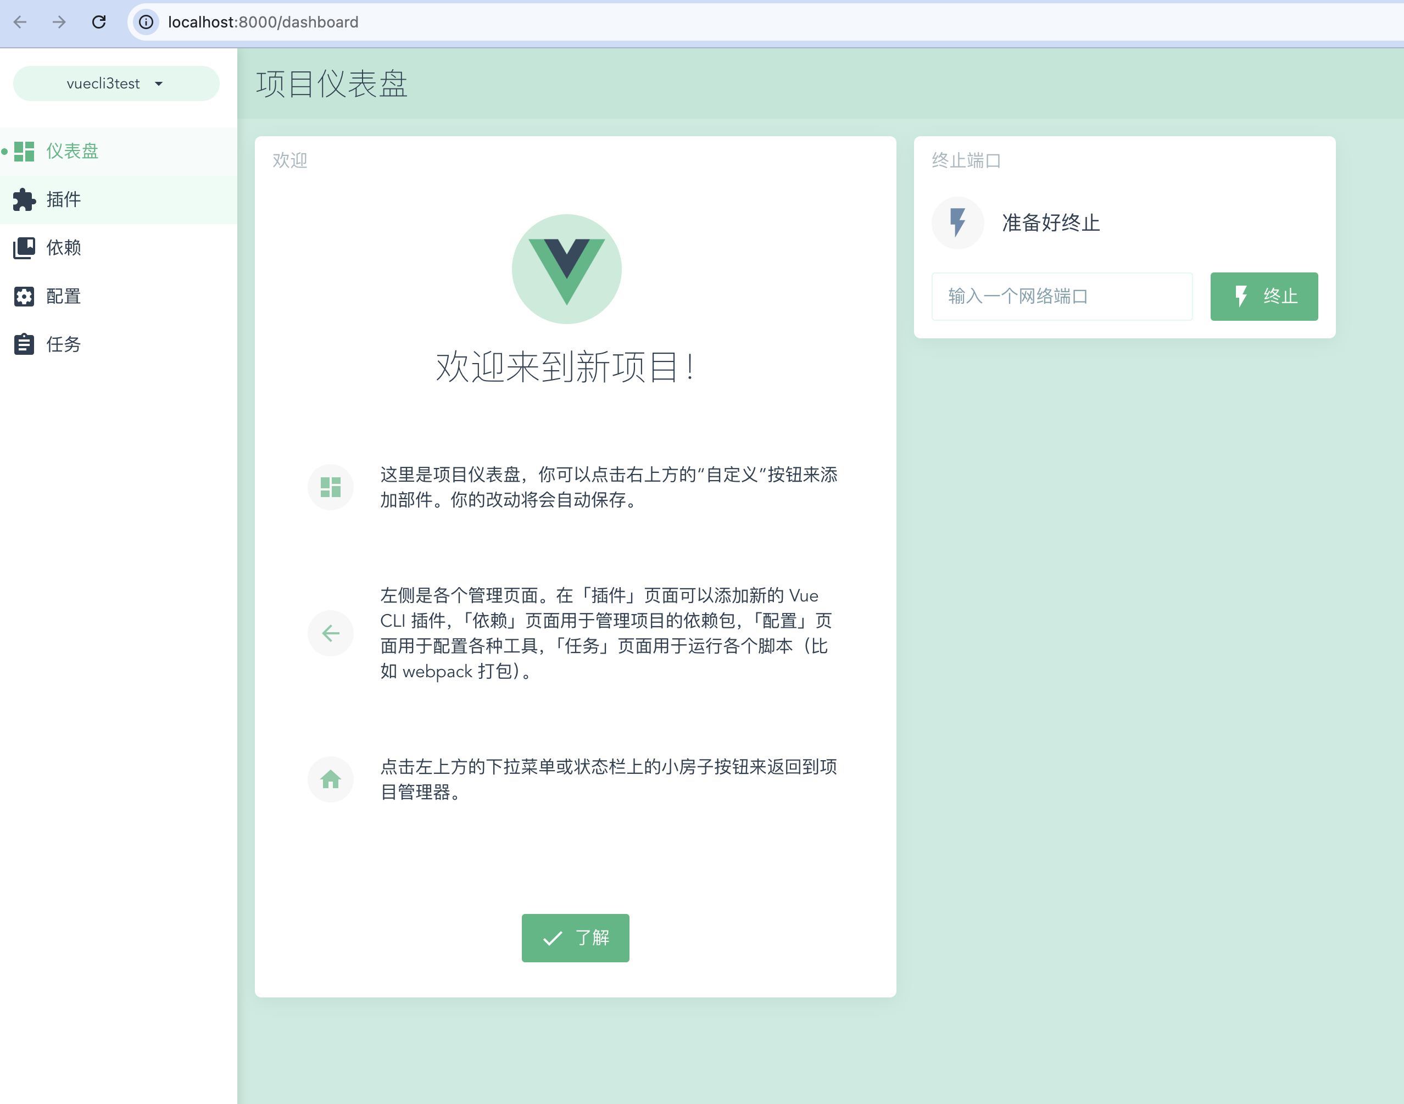1404x1104 pixels.
Task: Click the site info icon in address bar
Action: coord(146,22)
